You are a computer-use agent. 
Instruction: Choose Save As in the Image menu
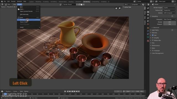tap(28, 20)
